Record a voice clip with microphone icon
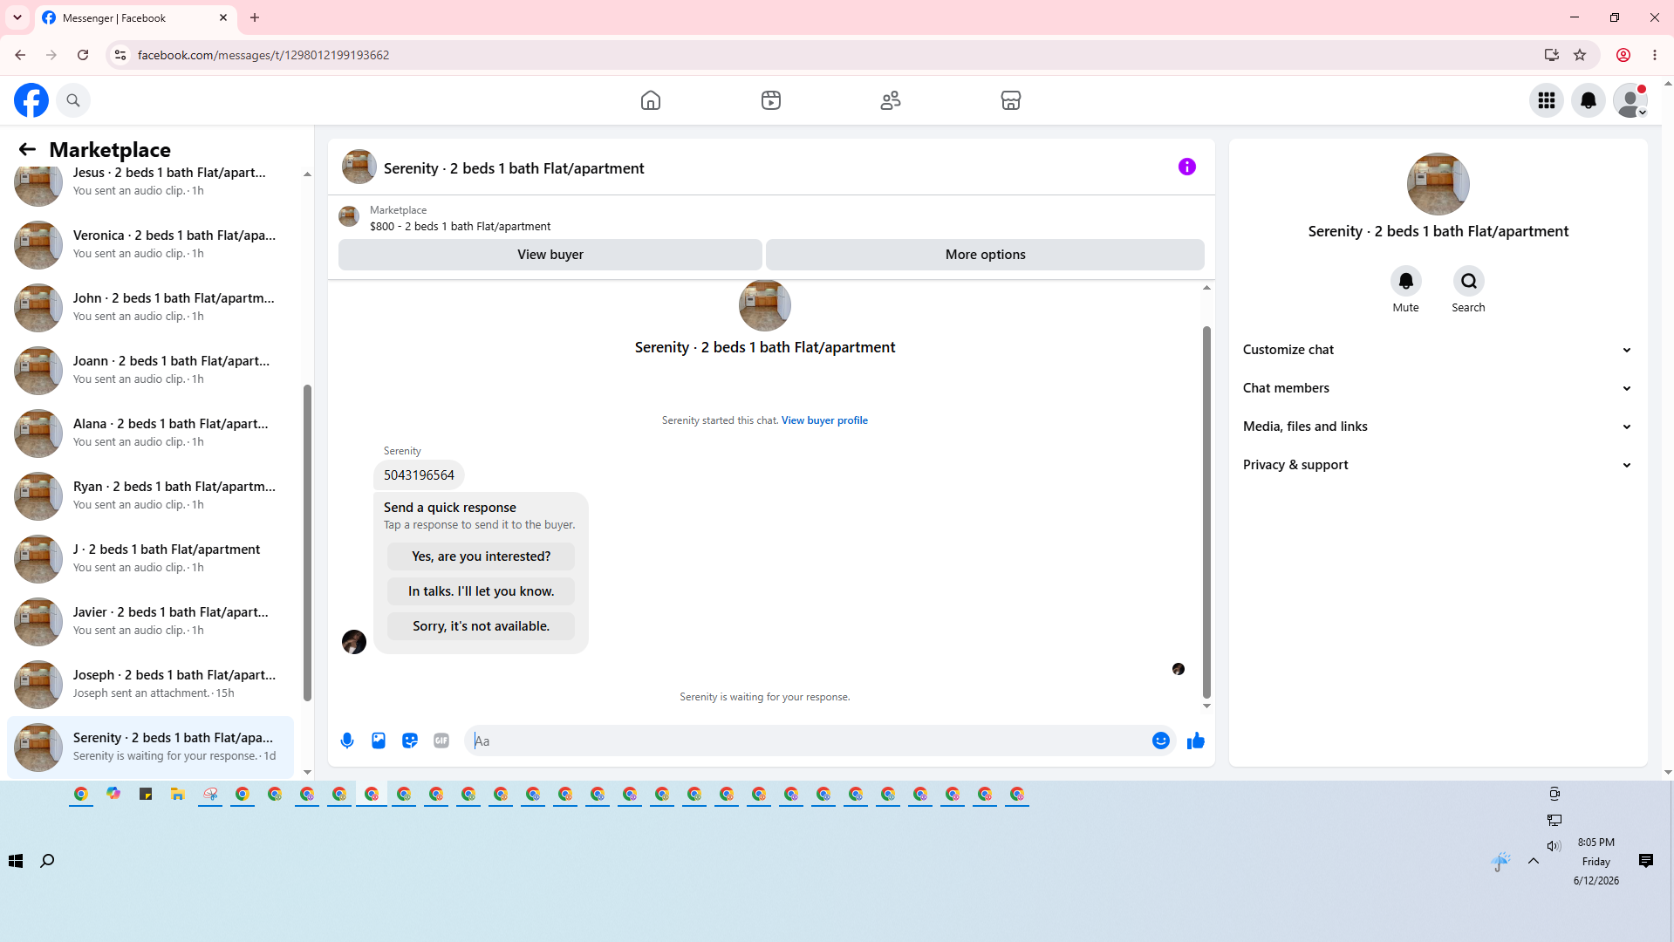The image size is (1674, 942). coord(347,741)
